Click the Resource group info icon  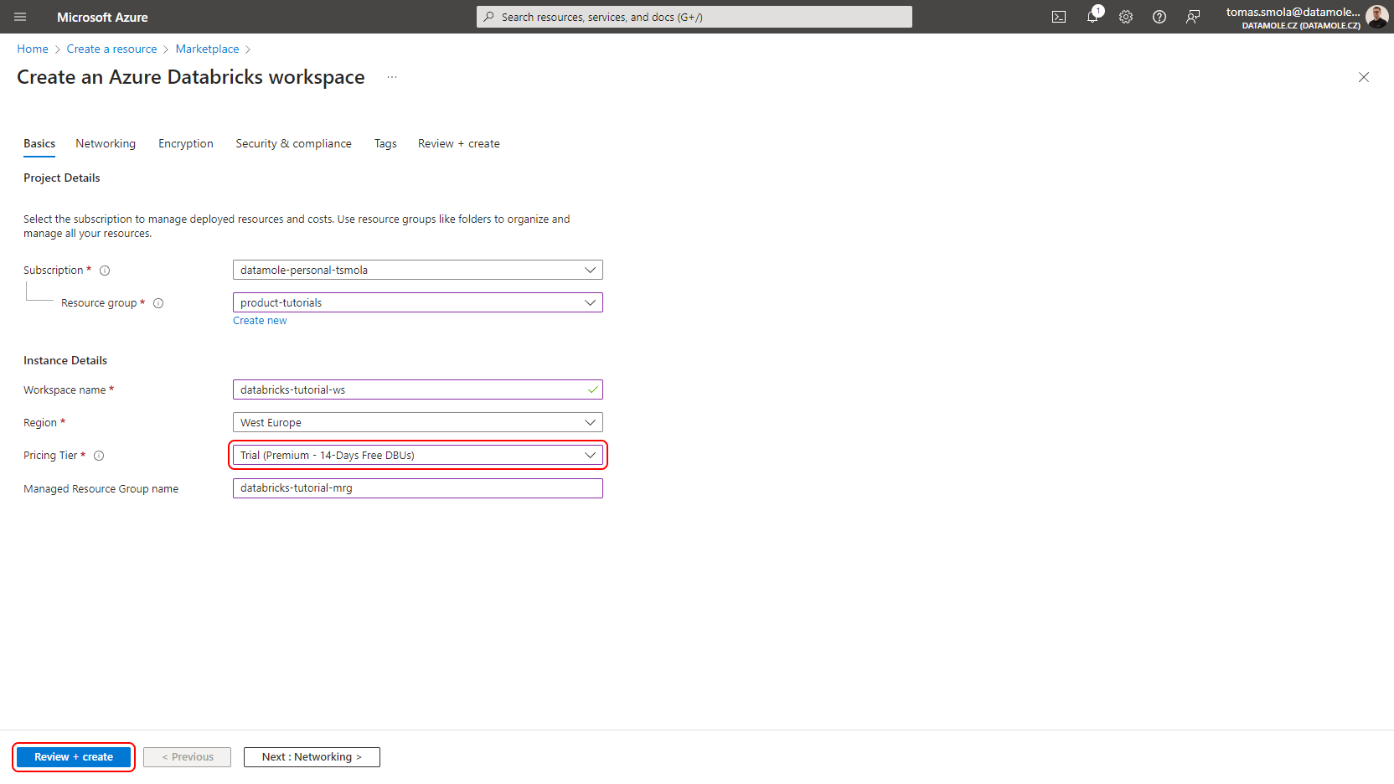pos(158,303)
